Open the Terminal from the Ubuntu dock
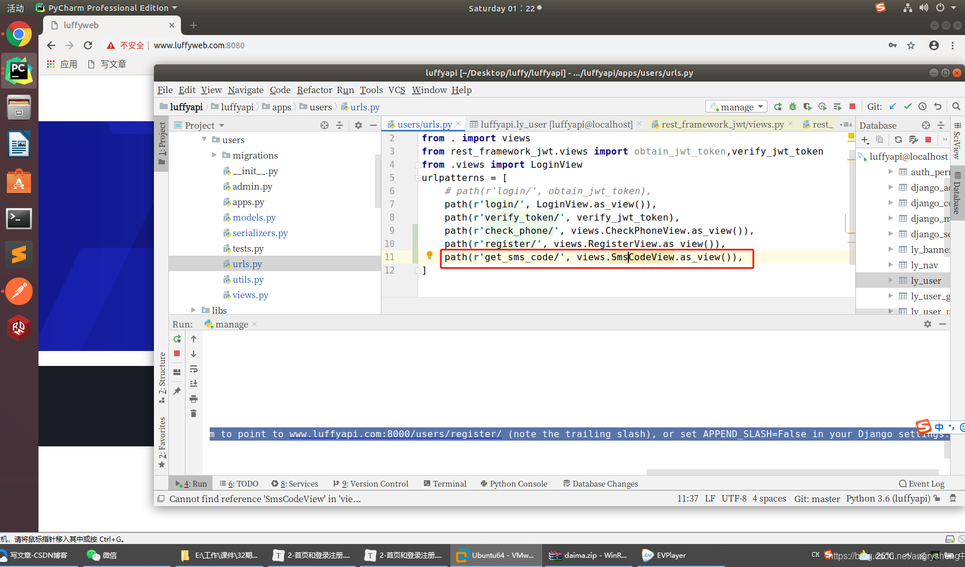 tap(19, 219)
